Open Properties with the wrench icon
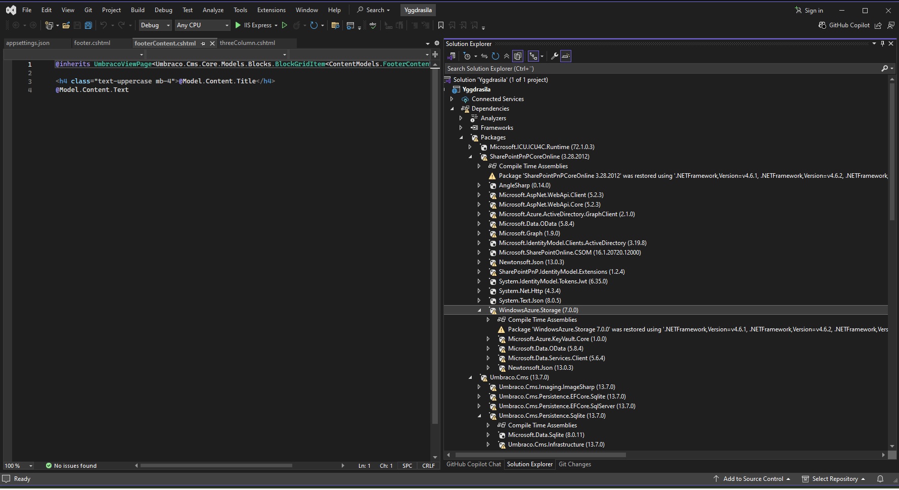 (555, 56)
